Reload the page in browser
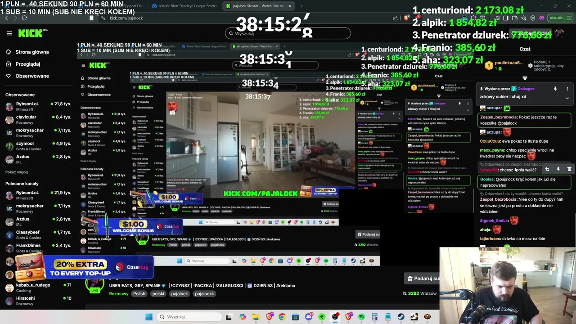The height and width of the screenshot is (324, 576). point(24,18)
